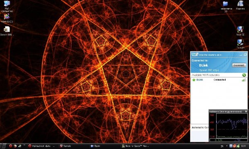Select the DLink network star icon
This screenshot has height=149, width=249.
[x=194, y=80]
